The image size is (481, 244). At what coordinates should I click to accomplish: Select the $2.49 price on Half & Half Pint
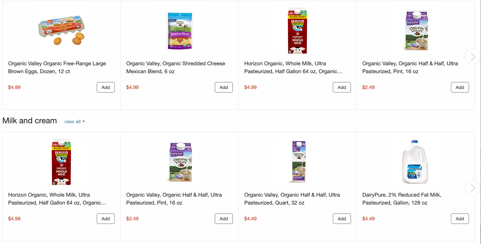pyautogui.click(x=132, y=219)
